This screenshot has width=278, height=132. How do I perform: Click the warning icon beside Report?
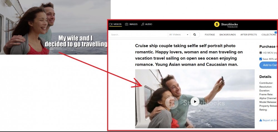coord(261,120)
